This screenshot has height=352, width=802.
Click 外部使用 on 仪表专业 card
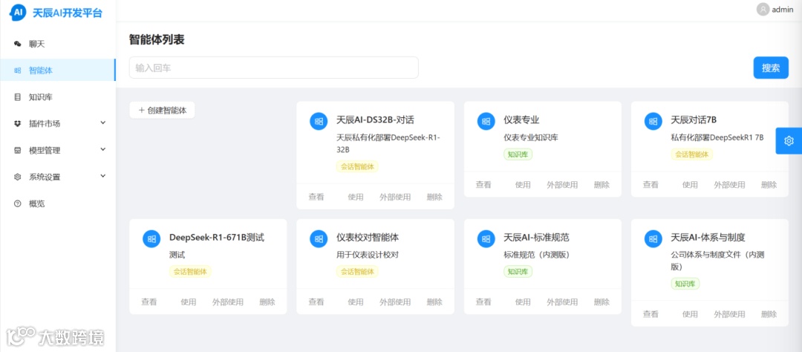(x=562, y=185)
